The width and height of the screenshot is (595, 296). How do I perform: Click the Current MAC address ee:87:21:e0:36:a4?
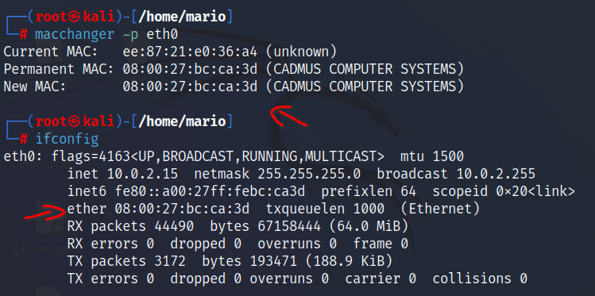point(190,52)
